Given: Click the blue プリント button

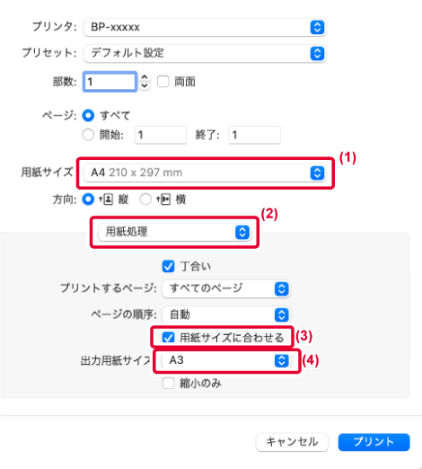Looking at the screenshot, I should point(374,442).
